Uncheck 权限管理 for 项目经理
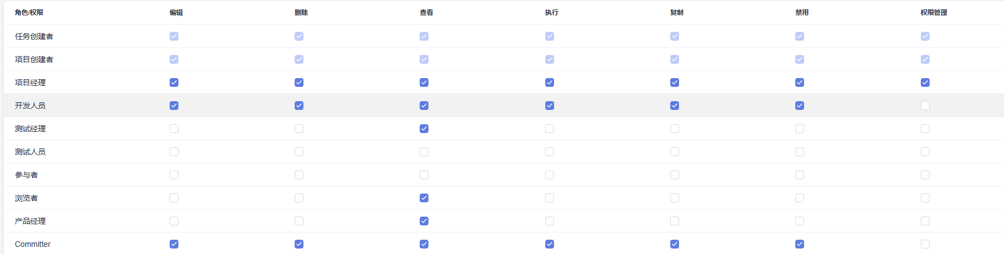This screenshot has width=1004, height=254. point(925,82)
